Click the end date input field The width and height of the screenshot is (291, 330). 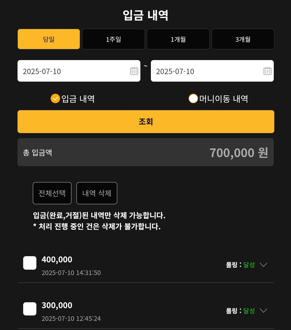[x=206, y=71]
